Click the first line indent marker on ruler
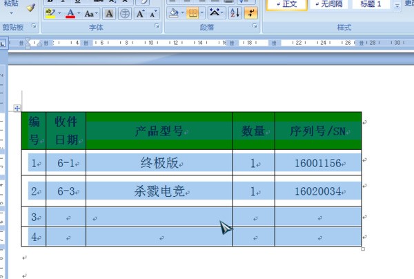Viewport: 414px width, 279px height. [x=28, y=40]
